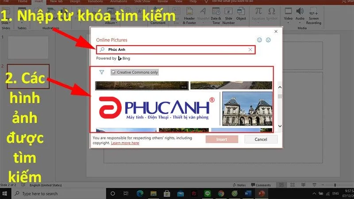Screen dimensions: 354x199
Task: Follow the 'Learn more here' link
Action: [x=125, y=143]
